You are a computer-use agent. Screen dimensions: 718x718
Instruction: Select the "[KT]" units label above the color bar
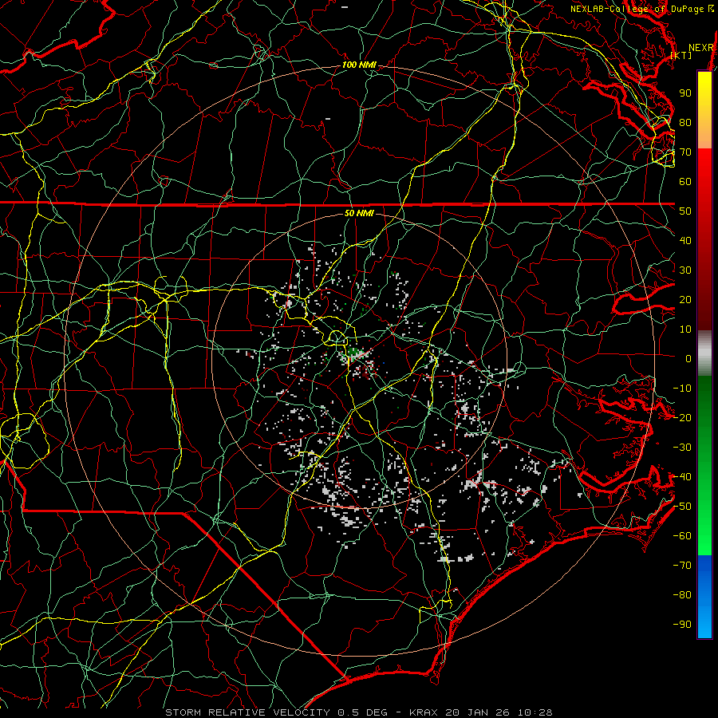[681, 55]
